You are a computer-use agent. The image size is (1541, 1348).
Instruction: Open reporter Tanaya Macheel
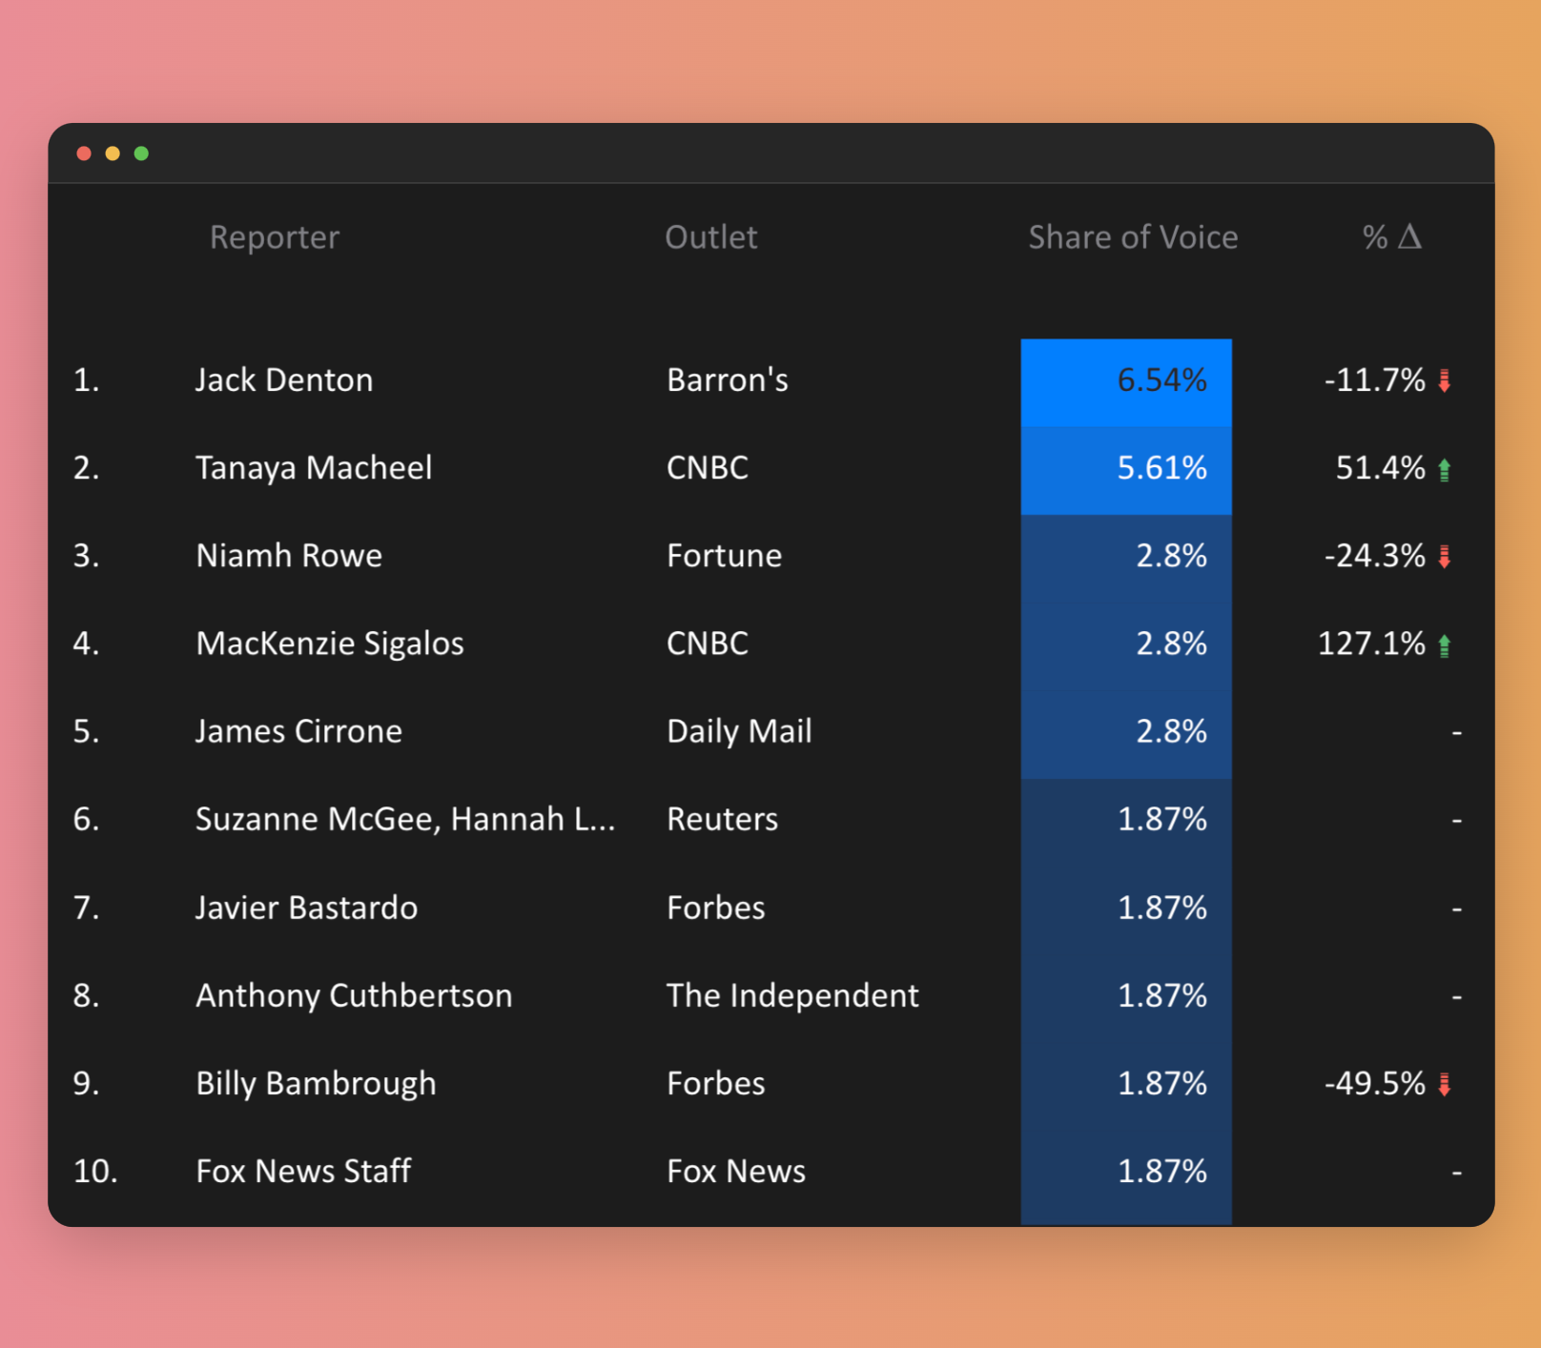313,468
